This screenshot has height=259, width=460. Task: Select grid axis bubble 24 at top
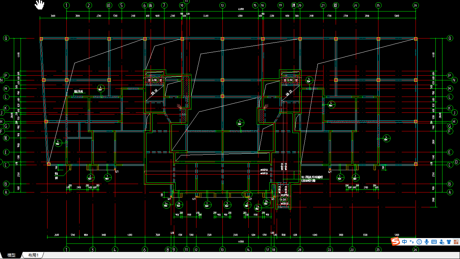(x=356, y=5)
